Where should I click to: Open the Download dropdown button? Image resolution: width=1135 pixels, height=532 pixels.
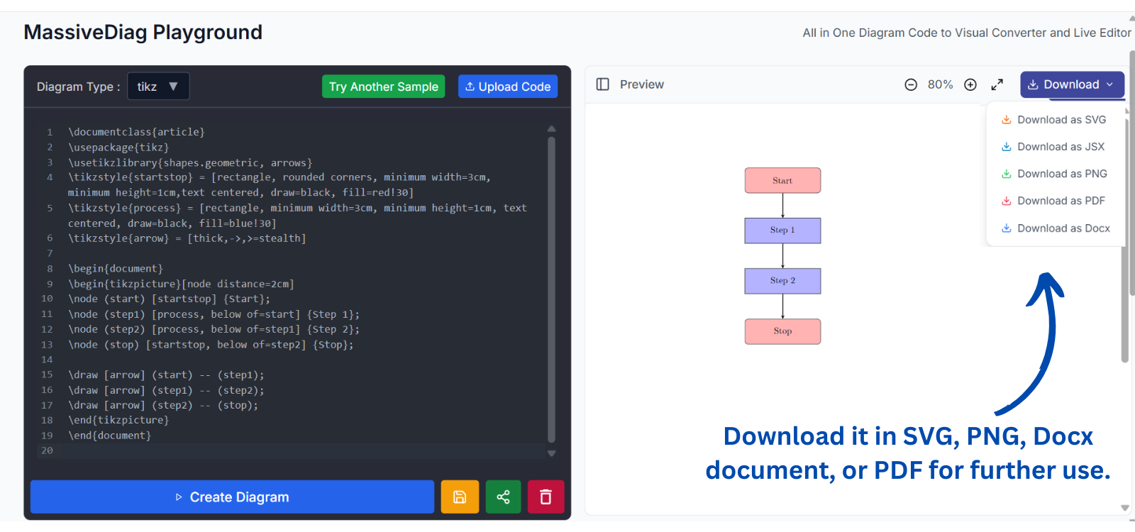[1072, 84]
